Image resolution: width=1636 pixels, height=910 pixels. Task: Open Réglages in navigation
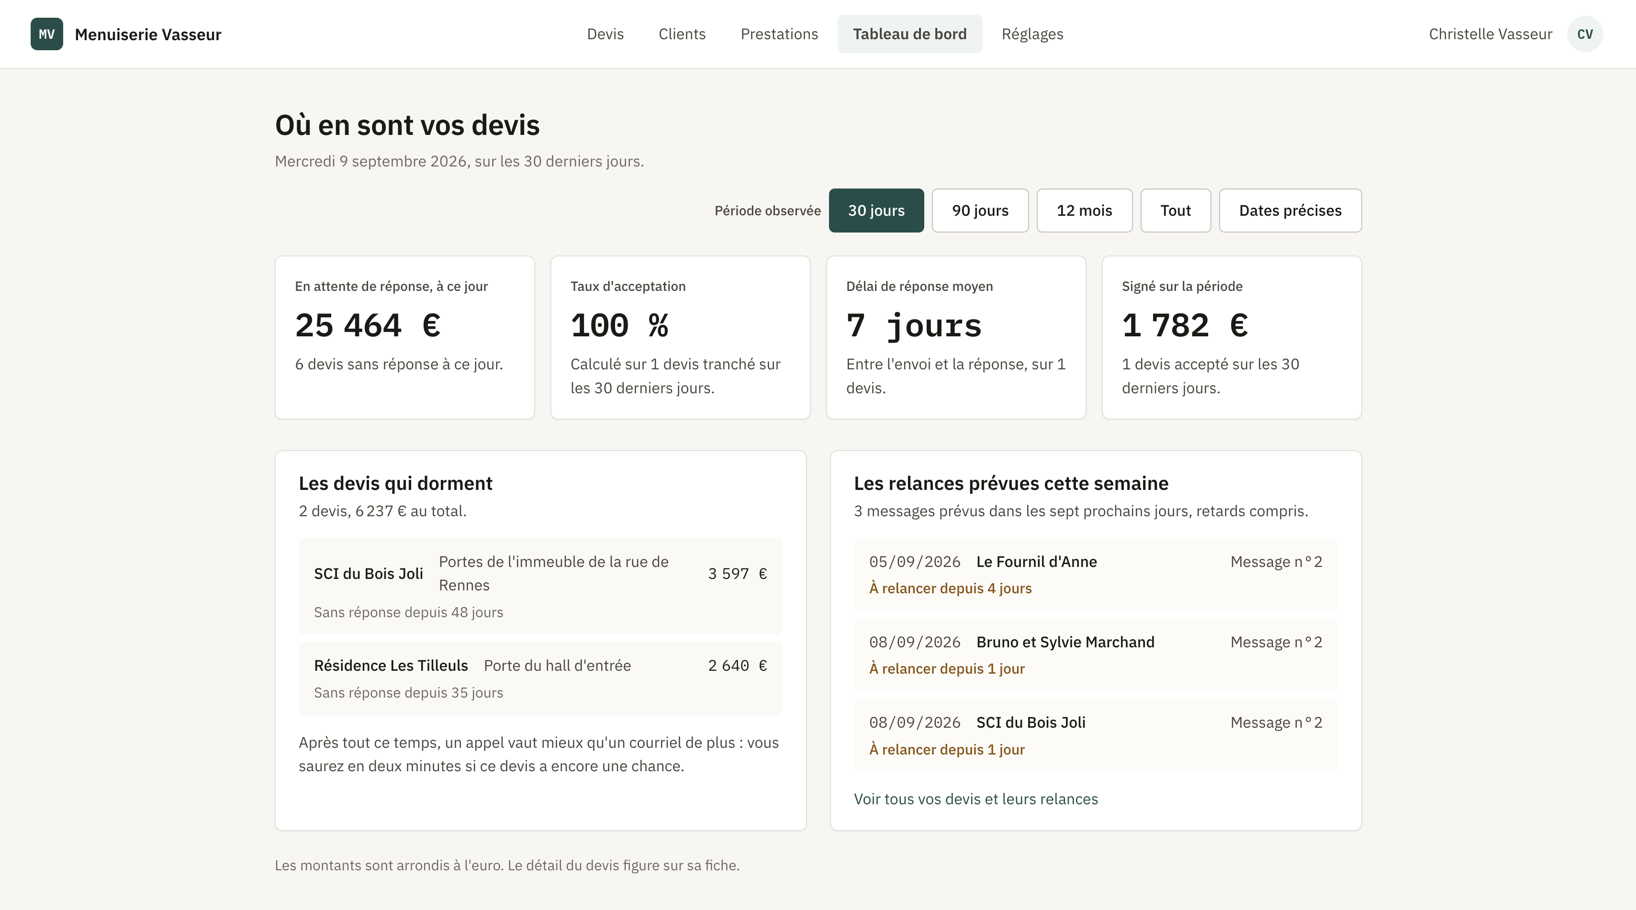pyautogui.click(x=1032, y=34)
